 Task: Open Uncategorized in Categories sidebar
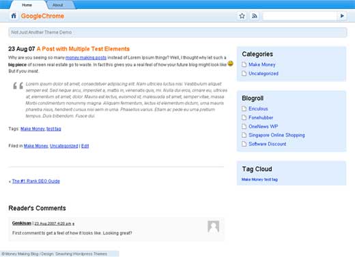264,74
